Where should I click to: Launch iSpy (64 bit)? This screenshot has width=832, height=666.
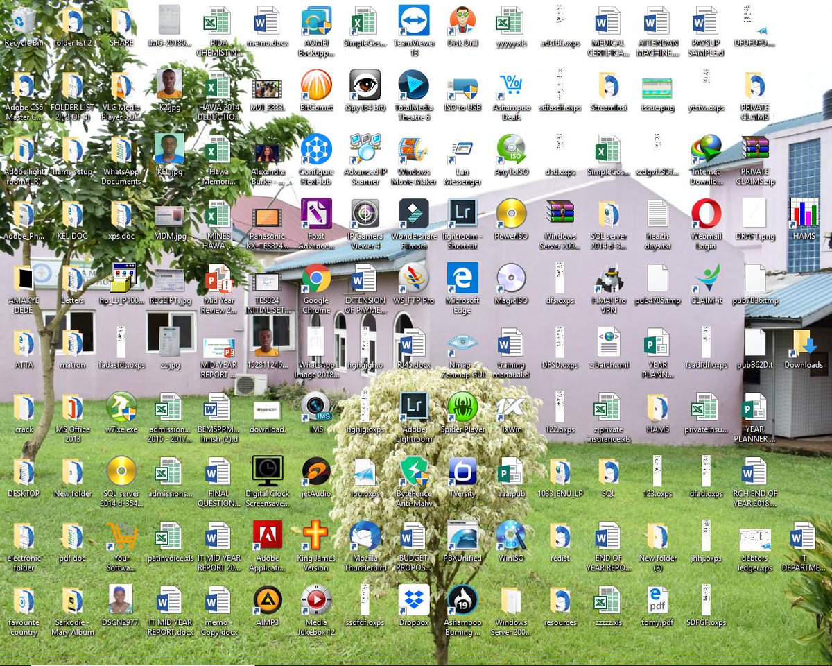[365, 85]
